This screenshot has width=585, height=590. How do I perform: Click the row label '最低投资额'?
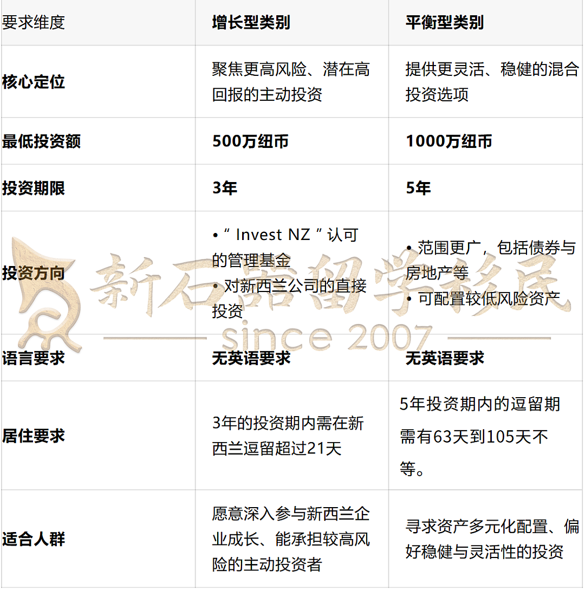coord(41,141)
